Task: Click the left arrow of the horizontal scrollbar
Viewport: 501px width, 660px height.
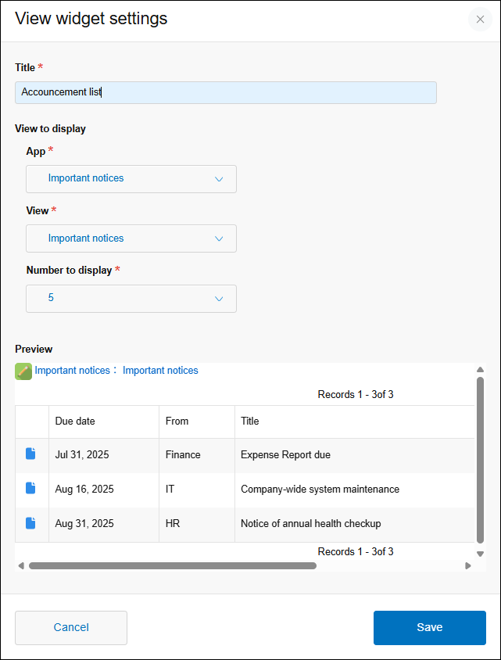Action: click(22, 565)
